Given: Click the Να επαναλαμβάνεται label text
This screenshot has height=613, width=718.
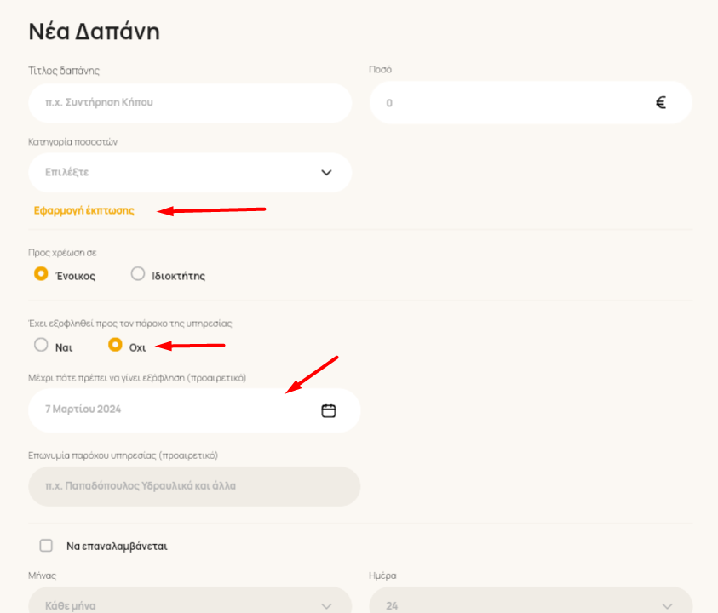Looking at the screenshot, I should tap(118, 546).
